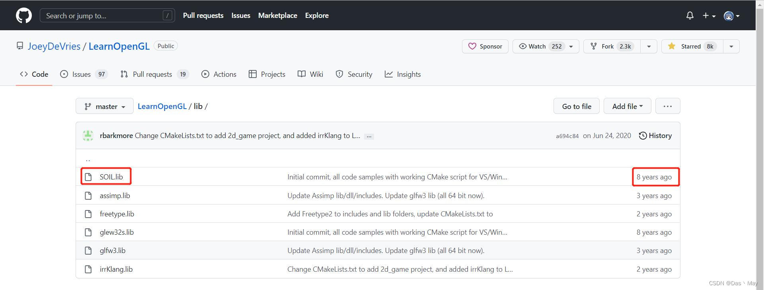
Task: Open Issues in top navigation
Action: [x=241, y=16]
